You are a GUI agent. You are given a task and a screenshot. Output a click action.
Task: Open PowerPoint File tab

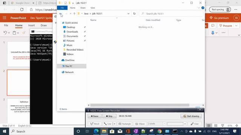tap(6, 25)
